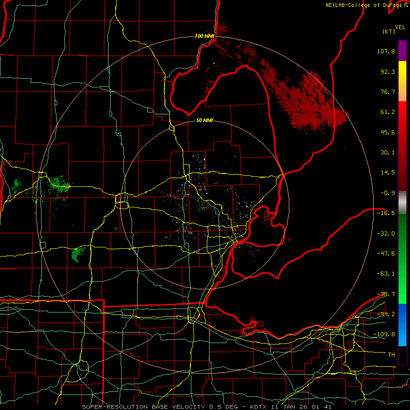Click the -109.8 legend value
The width and height of the screenshot is (410, 410).
[384, 334]
